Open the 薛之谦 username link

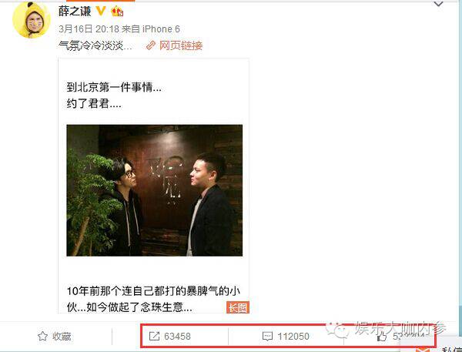tap(75, 12)
